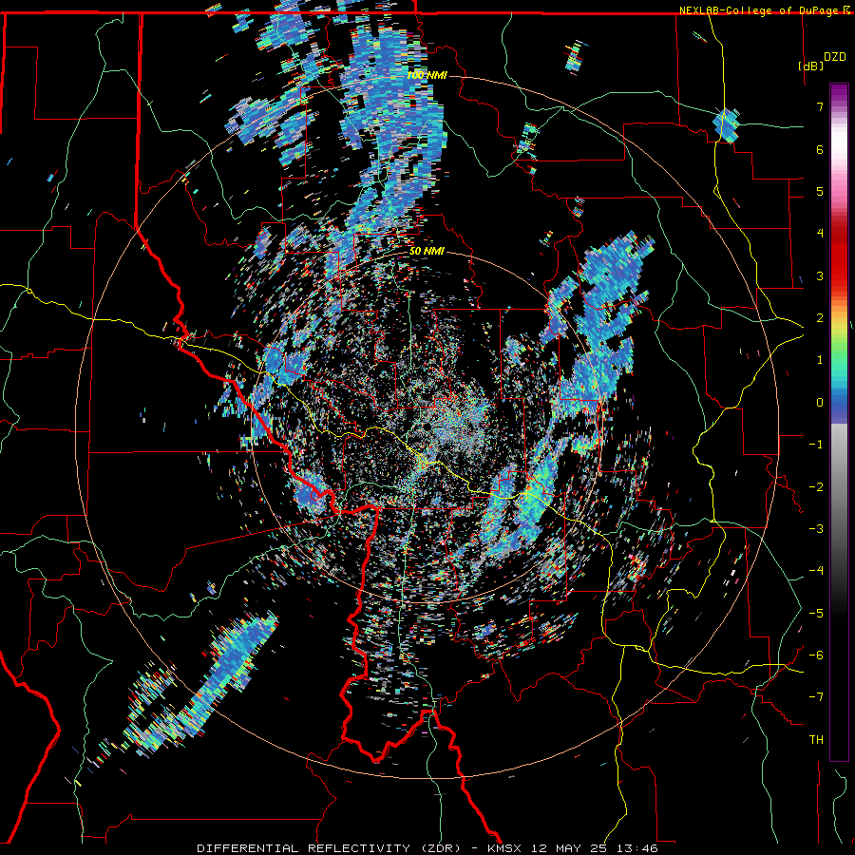Viewport: 855px width, 855px height.
Task: Click the 4 value on the color scale
Action: click(820, 234)
